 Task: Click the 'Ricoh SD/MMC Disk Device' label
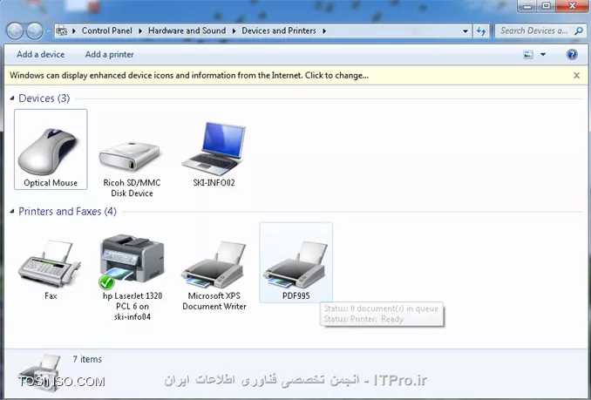pyautogui.click(x=132, y=188)
